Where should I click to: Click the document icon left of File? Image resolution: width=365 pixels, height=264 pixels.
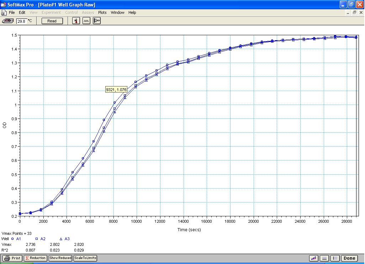pyautogui.click(x=4, y=12)
